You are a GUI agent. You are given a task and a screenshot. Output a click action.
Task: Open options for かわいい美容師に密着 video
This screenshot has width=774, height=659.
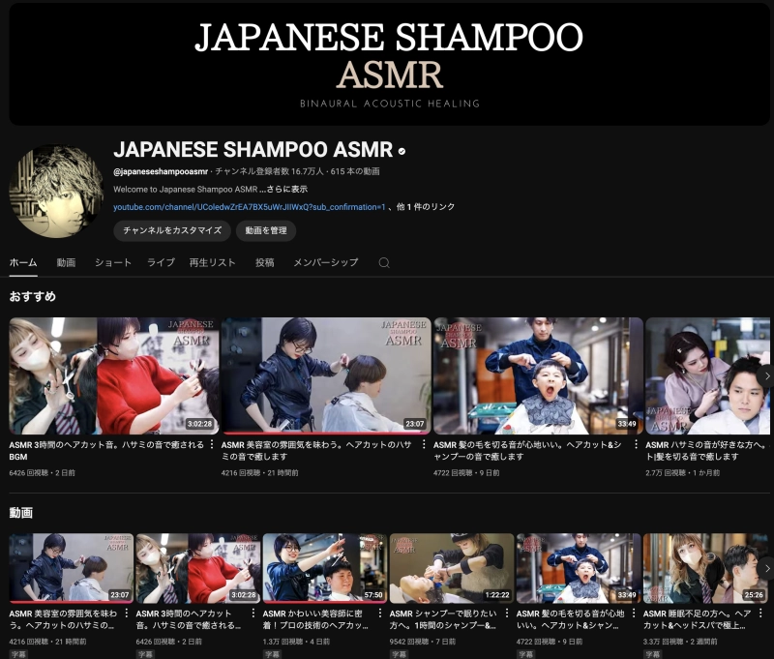pyautogui.click(x=380, y=614)
